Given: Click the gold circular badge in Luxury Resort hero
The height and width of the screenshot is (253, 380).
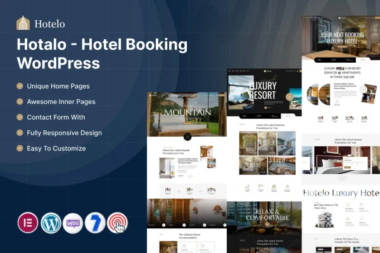Looking at the screenshot, I should coord(289,97).
